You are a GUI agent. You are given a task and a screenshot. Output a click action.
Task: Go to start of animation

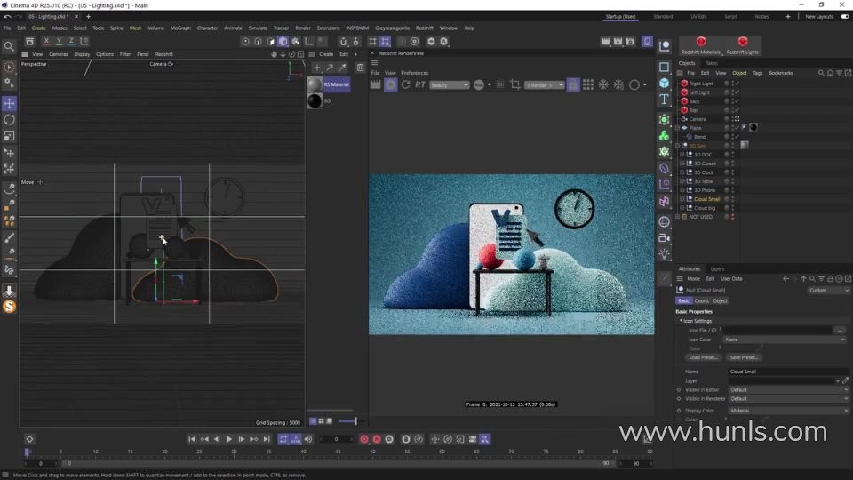tap(192, 439)
